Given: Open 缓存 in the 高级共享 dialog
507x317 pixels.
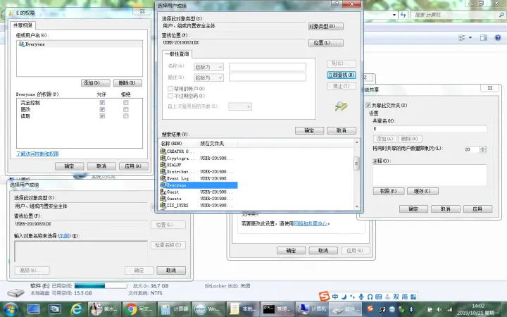Looking at the screenshot, I should point(423,191).
